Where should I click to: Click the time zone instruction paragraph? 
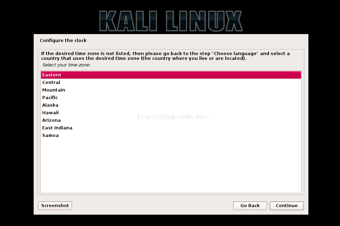166,56
